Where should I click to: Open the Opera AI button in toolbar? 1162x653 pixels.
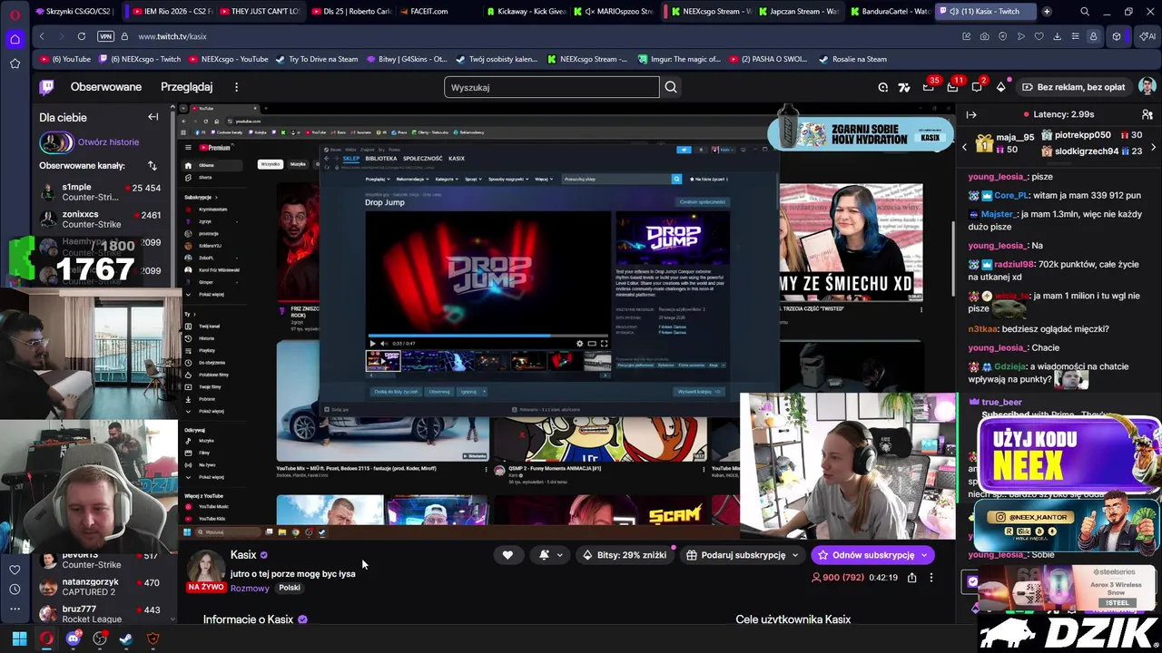tap(1147, 36)
